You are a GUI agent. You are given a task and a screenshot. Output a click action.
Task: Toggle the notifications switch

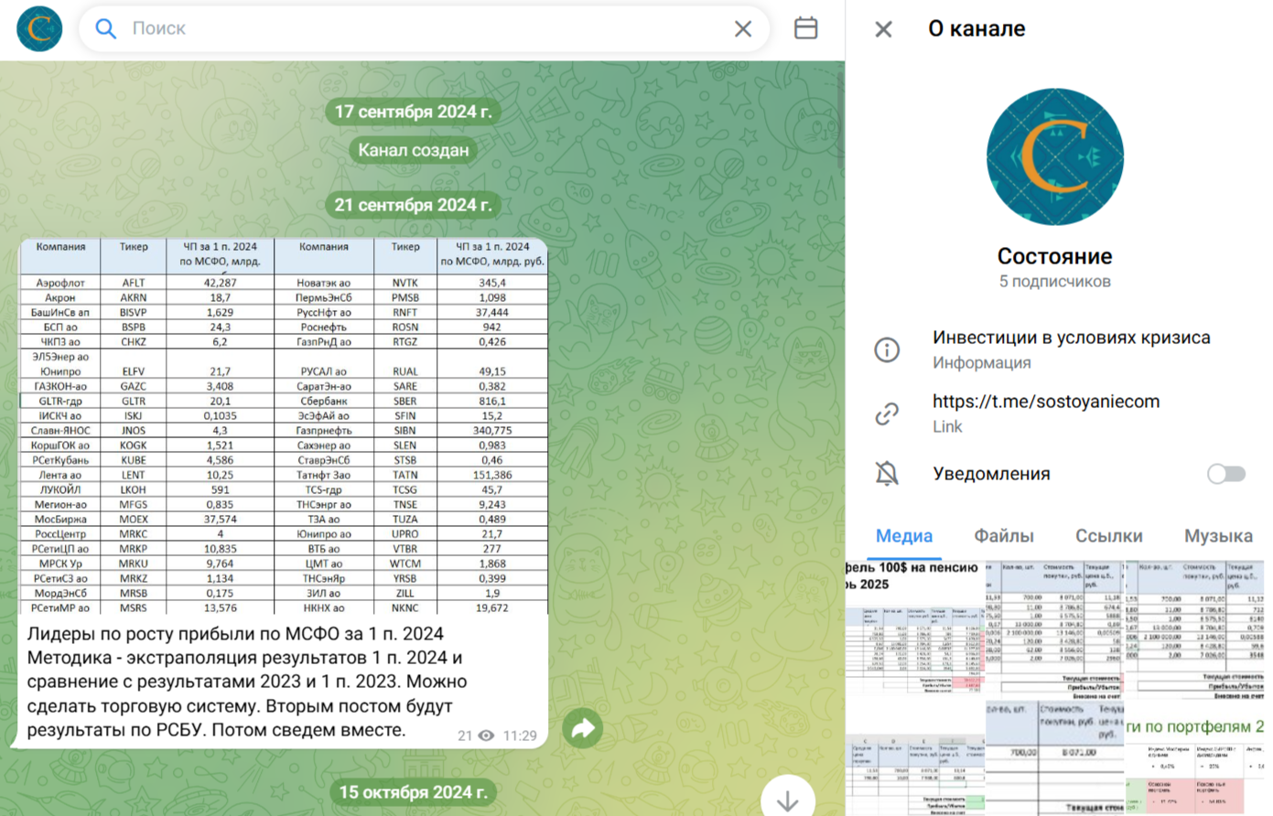pos(1225,474)
